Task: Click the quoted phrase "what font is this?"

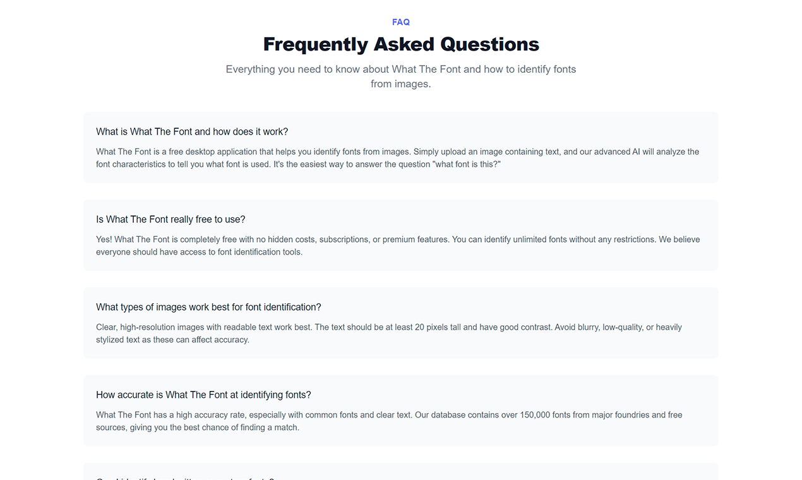Action: [x=467, y=164]
